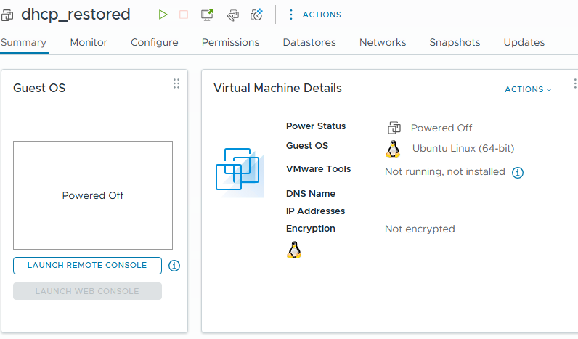Click the 'Guest OS' label in details
The width and height of the screenshot is (578, 339).
click(307, 146)
